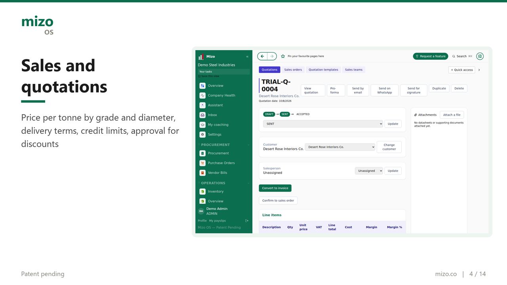
Task: Go back using the left arrow
Action: pyautogui.click(x=262, y=56)
